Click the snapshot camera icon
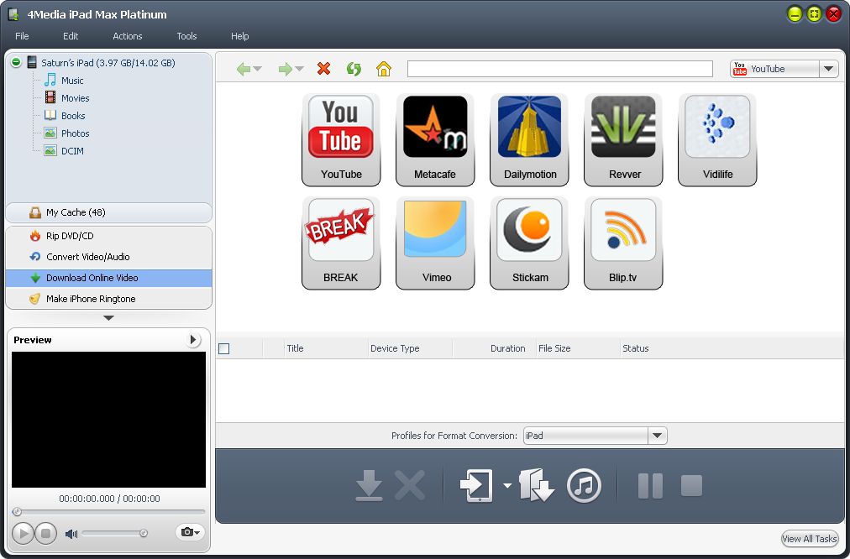 (189, 532)
